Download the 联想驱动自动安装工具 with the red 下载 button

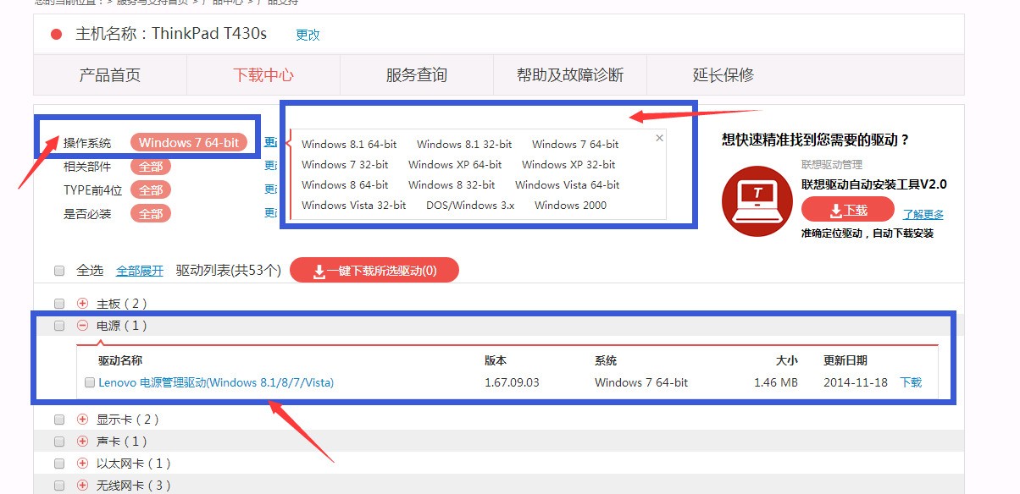point(847,210)
